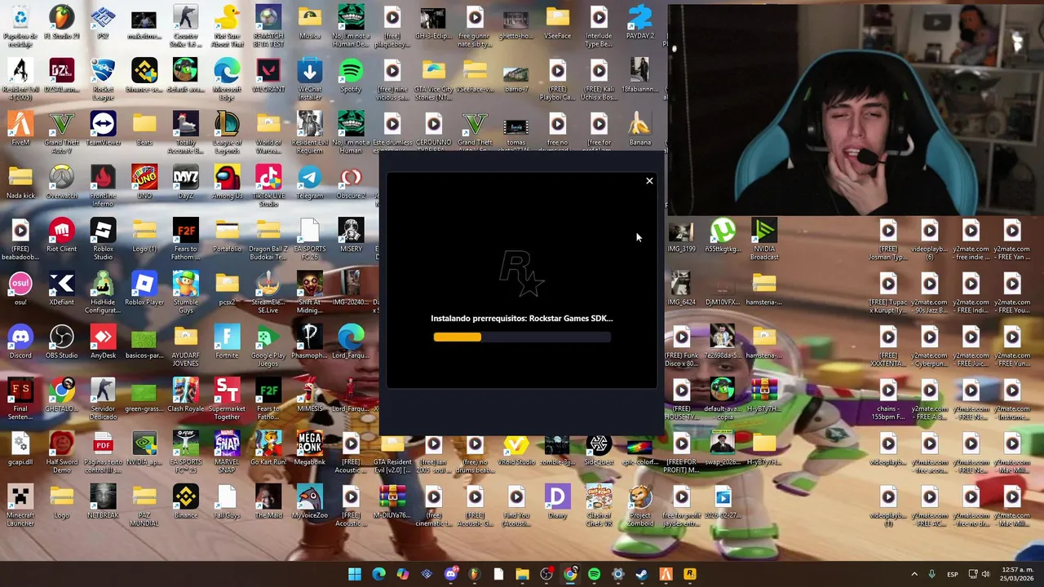Open the volume and network quick settings
The height and width of the screenshot is (587, 1044).
coord(980,574)
